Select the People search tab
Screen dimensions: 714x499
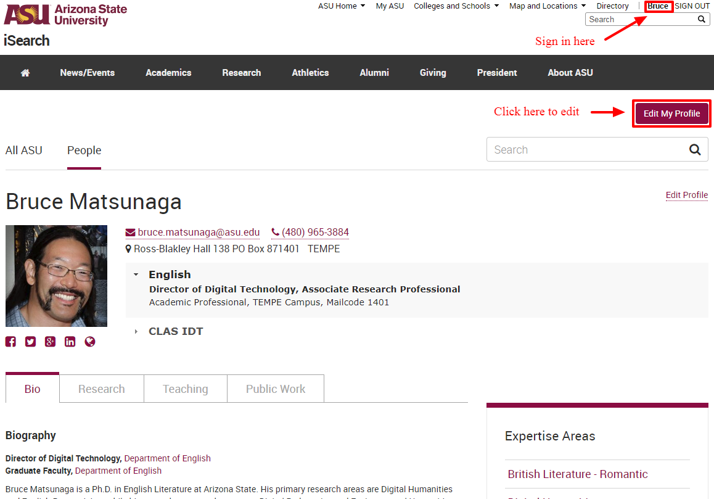[x=84, y=151]
